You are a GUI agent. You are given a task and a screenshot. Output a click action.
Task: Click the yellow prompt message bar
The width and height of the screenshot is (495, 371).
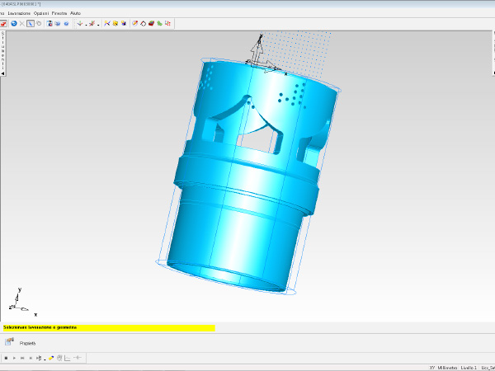[x=107, y=327]
